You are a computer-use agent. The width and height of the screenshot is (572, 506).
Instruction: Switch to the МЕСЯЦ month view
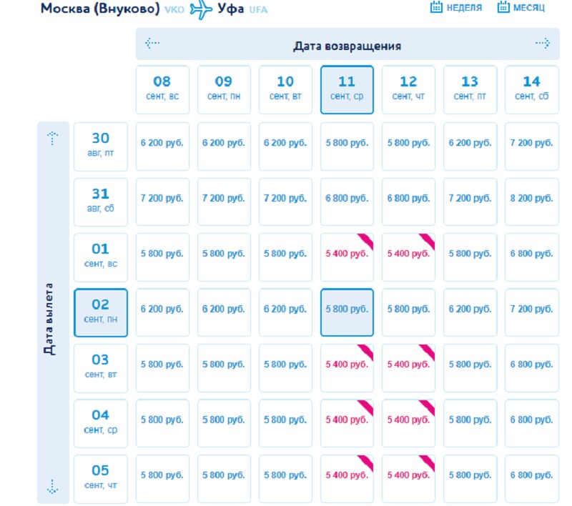528,8
